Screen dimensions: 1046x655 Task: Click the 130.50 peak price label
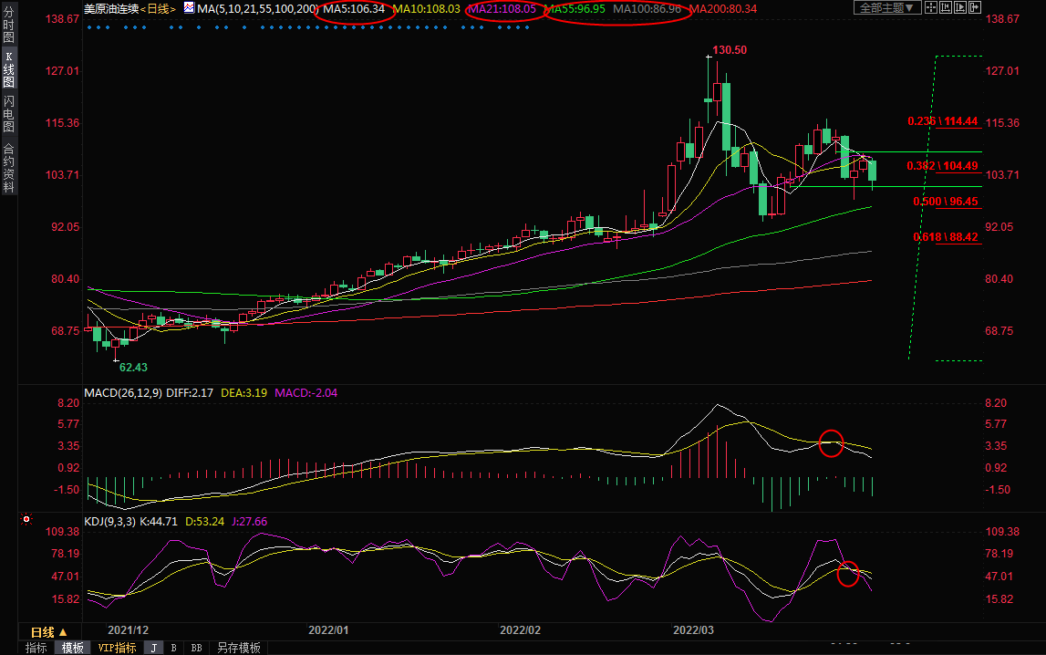(x=730, y=50)
